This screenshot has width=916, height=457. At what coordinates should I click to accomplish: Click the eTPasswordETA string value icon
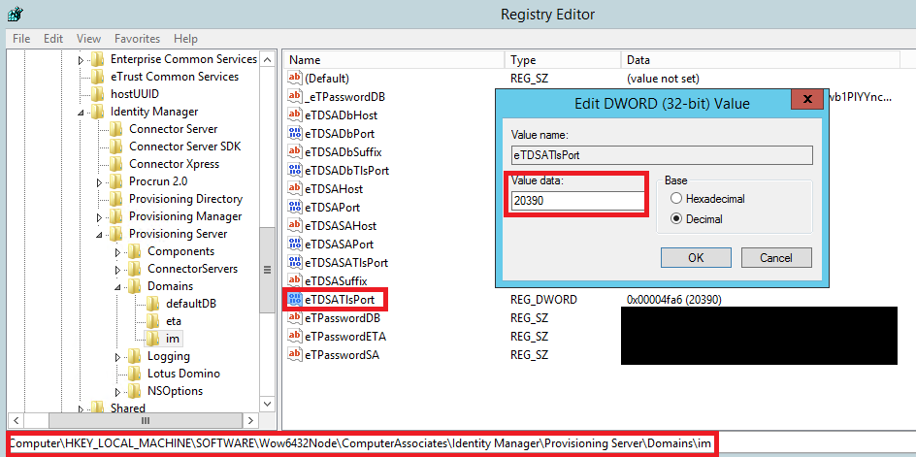(x=295, y=337)
